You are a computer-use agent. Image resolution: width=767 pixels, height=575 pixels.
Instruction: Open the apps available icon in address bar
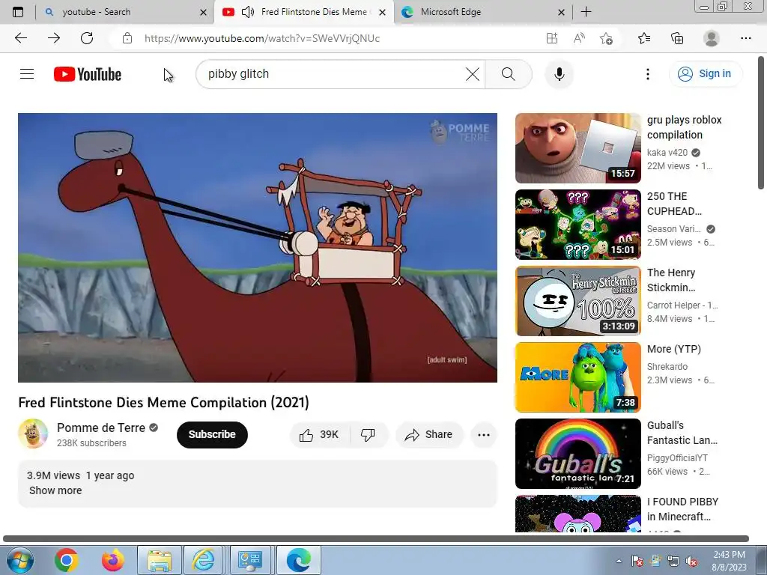coord(552,38)
